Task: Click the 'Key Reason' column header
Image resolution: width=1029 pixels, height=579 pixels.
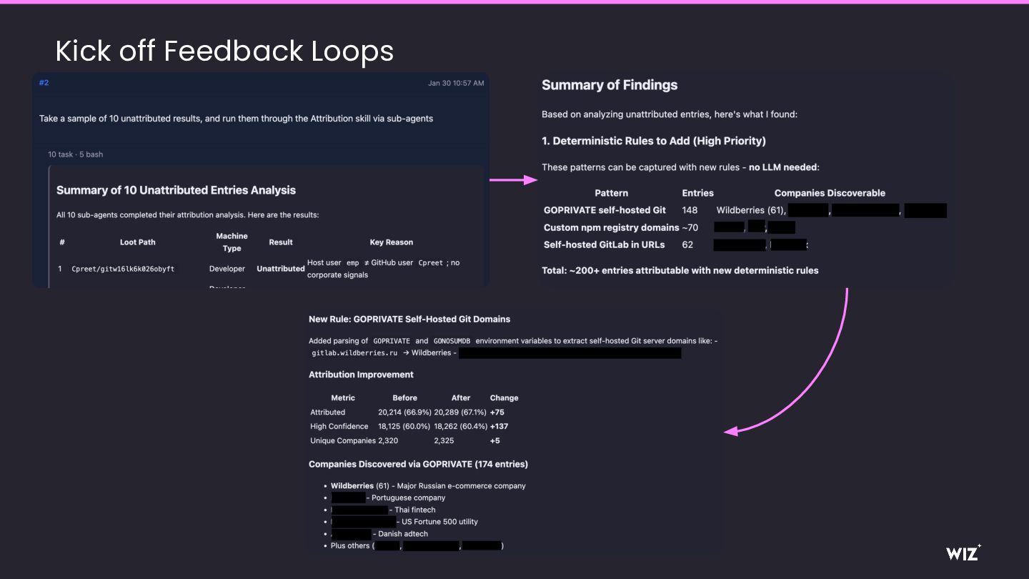Action: pyautogui.click(x=391, y=242)
